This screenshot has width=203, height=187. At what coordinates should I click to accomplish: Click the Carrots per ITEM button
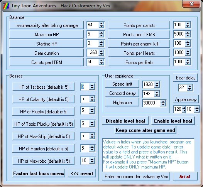tap(46, 62)
